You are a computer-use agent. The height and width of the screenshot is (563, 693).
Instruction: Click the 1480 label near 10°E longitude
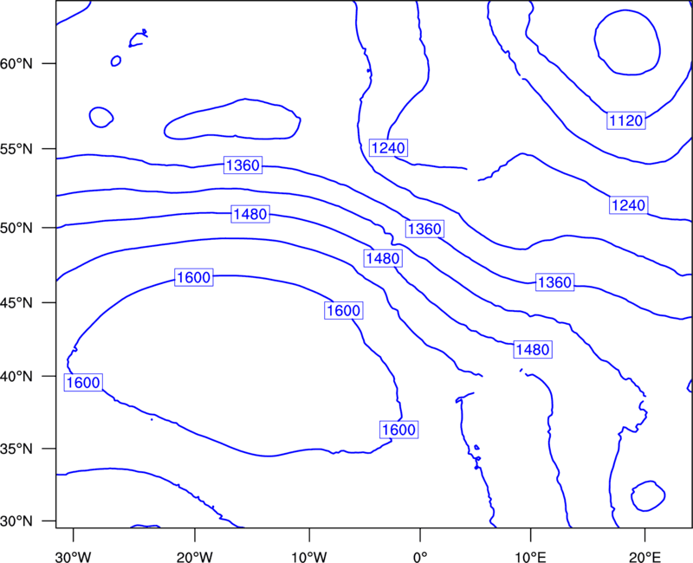[x=533, y=350]
